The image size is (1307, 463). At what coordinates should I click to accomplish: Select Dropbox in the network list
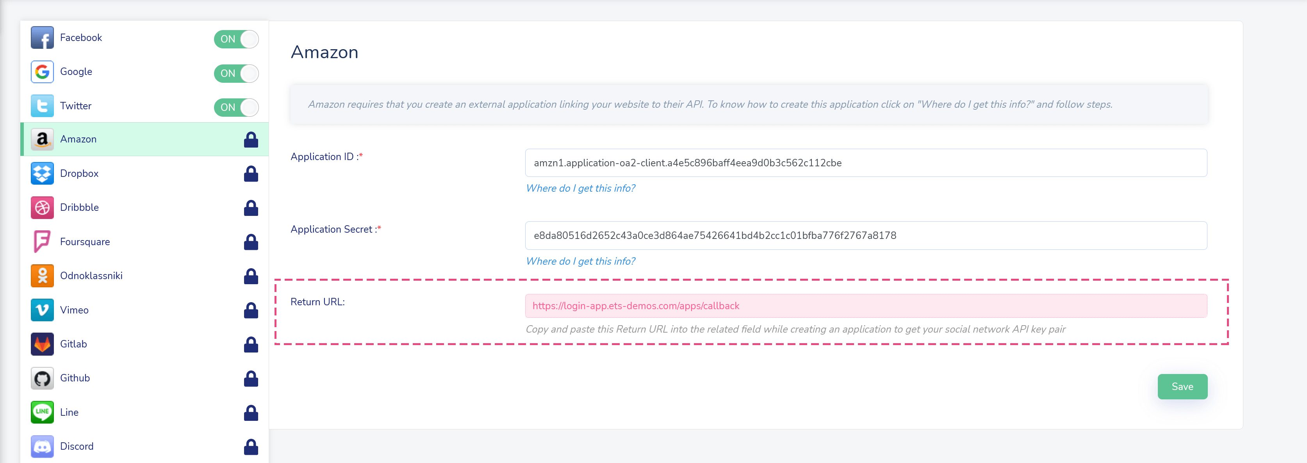click(144, 173)
